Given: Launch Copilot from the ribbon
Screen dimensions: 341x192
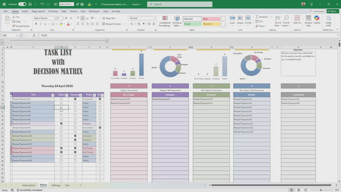Looking at the screenshot, I should pyautogui.click(x=317, y=21).
